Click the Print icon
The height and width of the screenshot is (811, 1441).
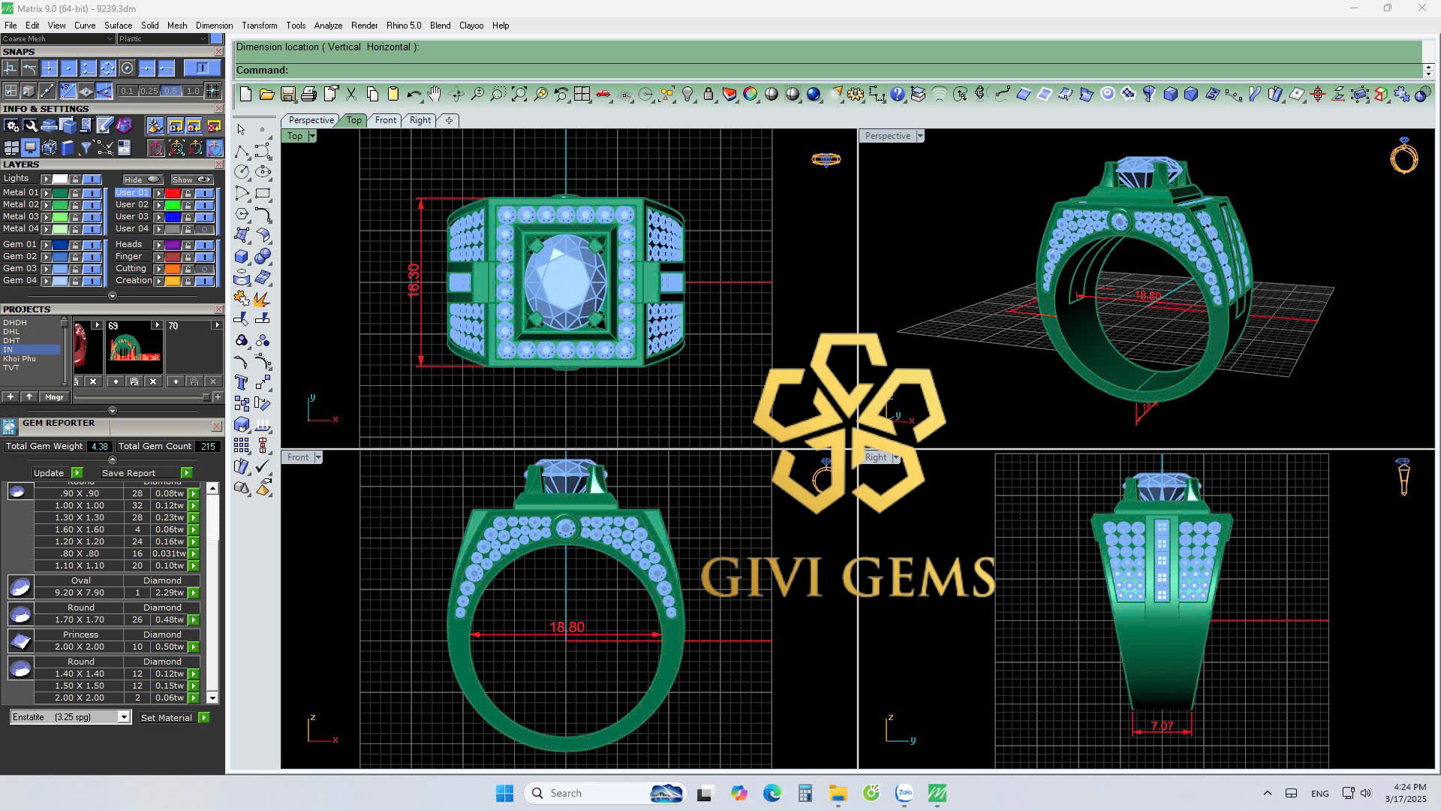click(308, 94)
